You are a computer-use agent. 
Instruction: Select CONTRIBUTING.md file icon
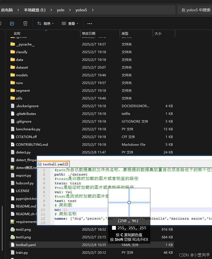(x=13, y=144)
